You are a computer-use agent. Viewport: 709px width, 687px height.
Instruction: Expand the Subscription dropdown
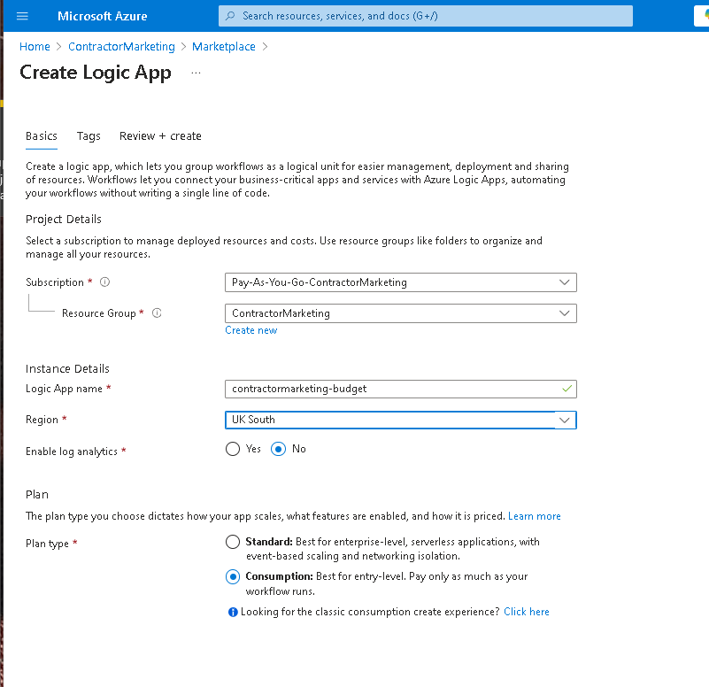(401, 282)
